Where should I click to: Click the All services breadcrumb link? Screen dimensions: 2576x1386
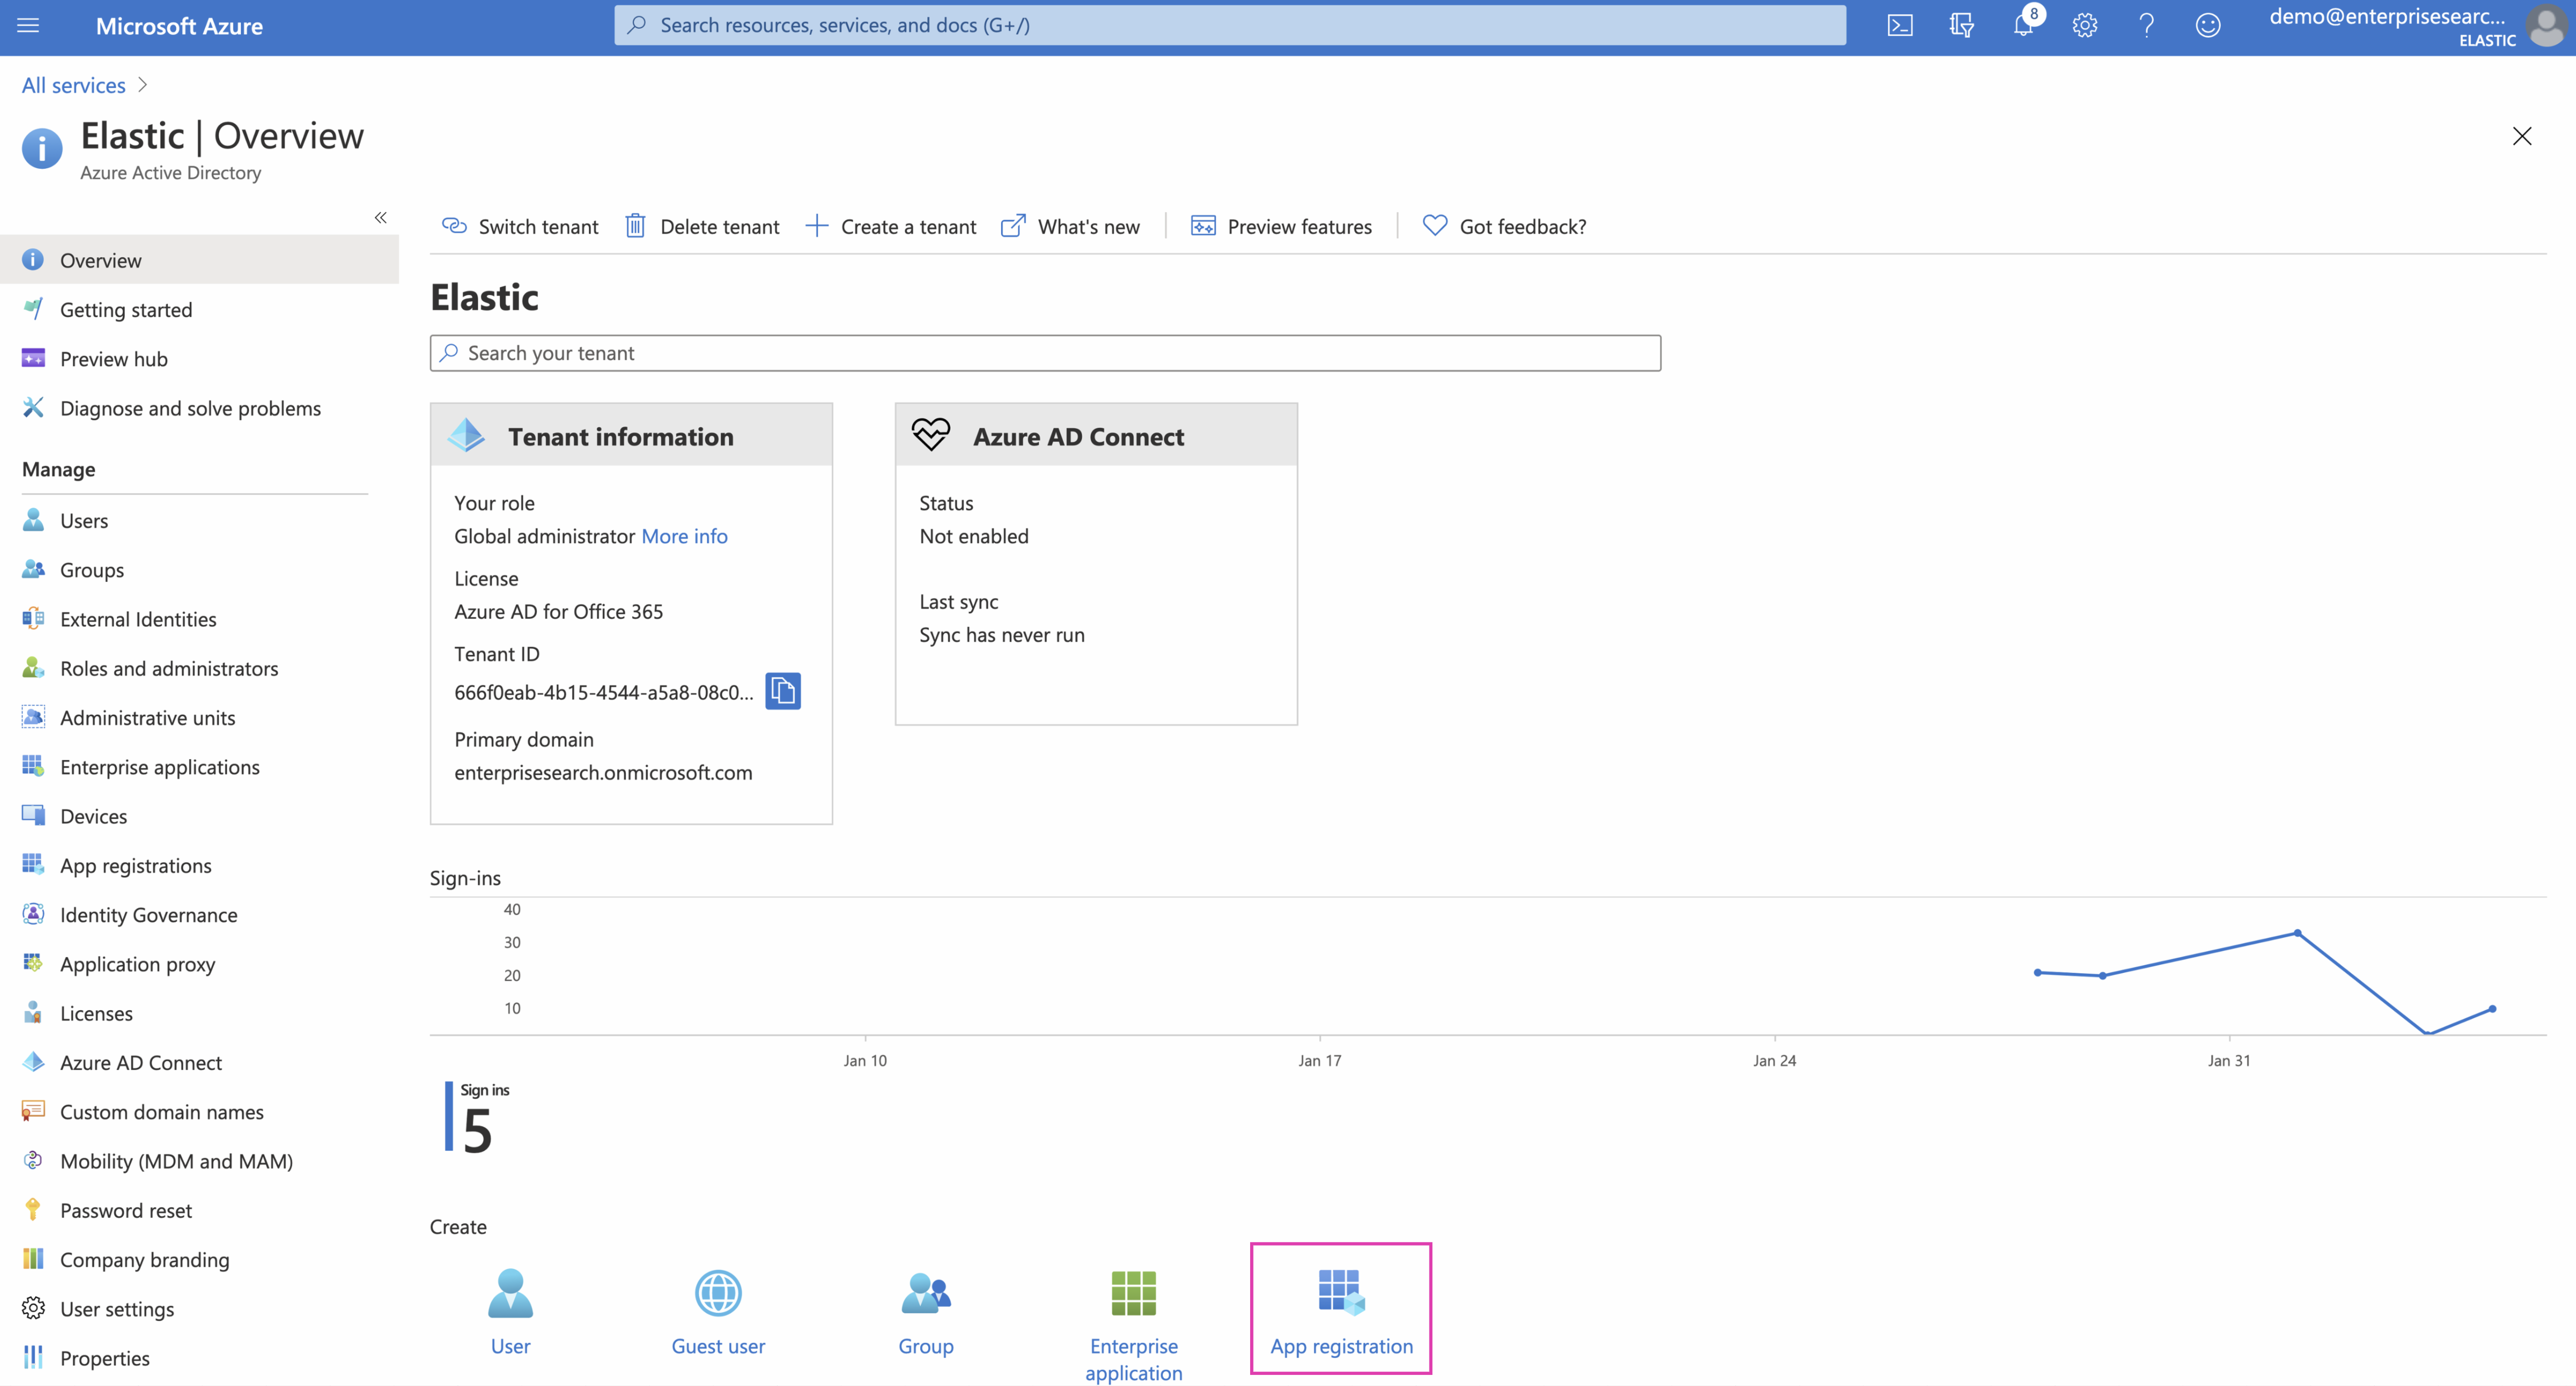click(73, 85)
